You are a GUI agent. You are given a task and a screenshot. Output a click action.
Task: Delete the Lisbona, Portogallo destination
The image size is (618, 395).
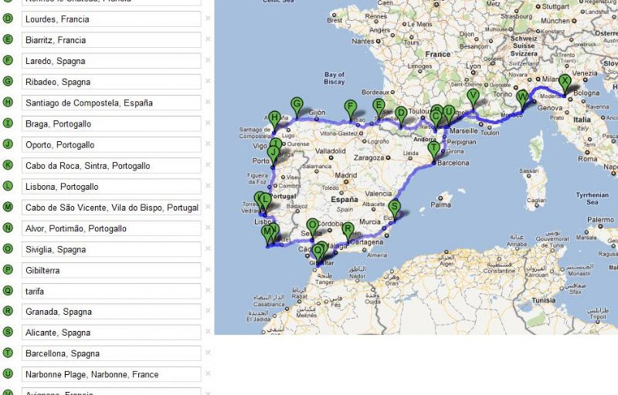(208, 187)
